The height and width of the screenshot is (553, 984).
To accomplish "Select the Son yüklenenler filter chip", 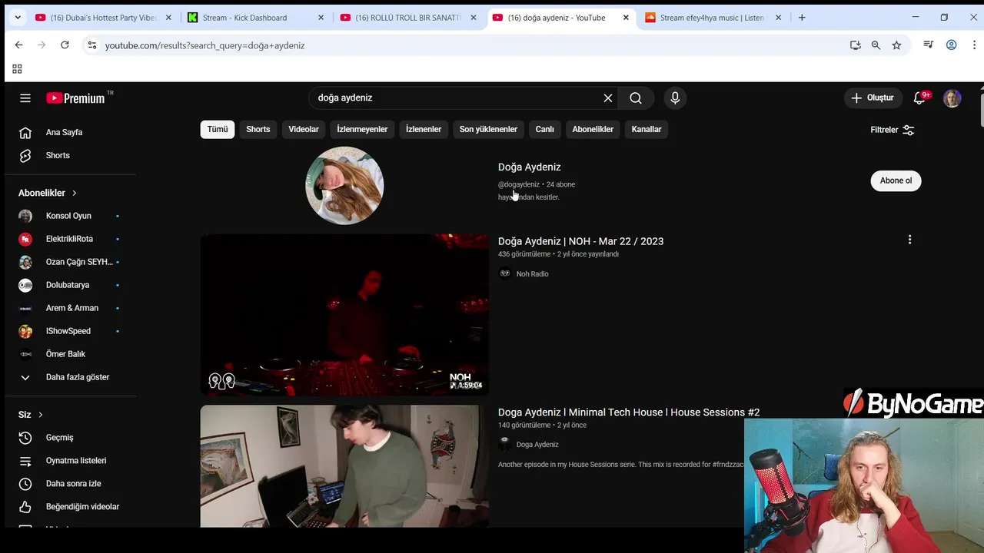I will click(x=488, y=129).
